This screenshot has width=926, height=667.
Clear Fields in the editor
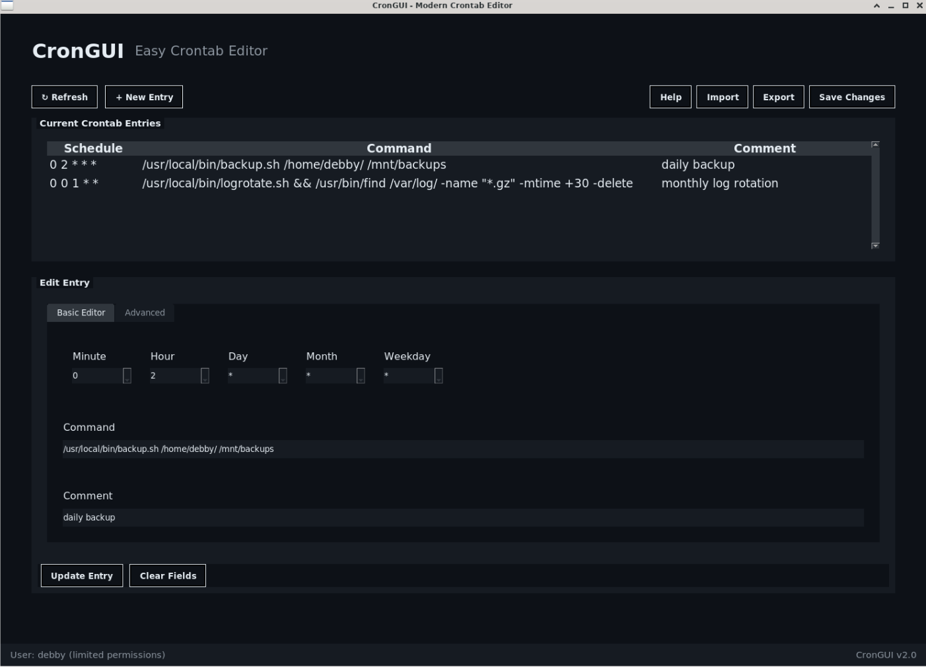coord(168,575)
